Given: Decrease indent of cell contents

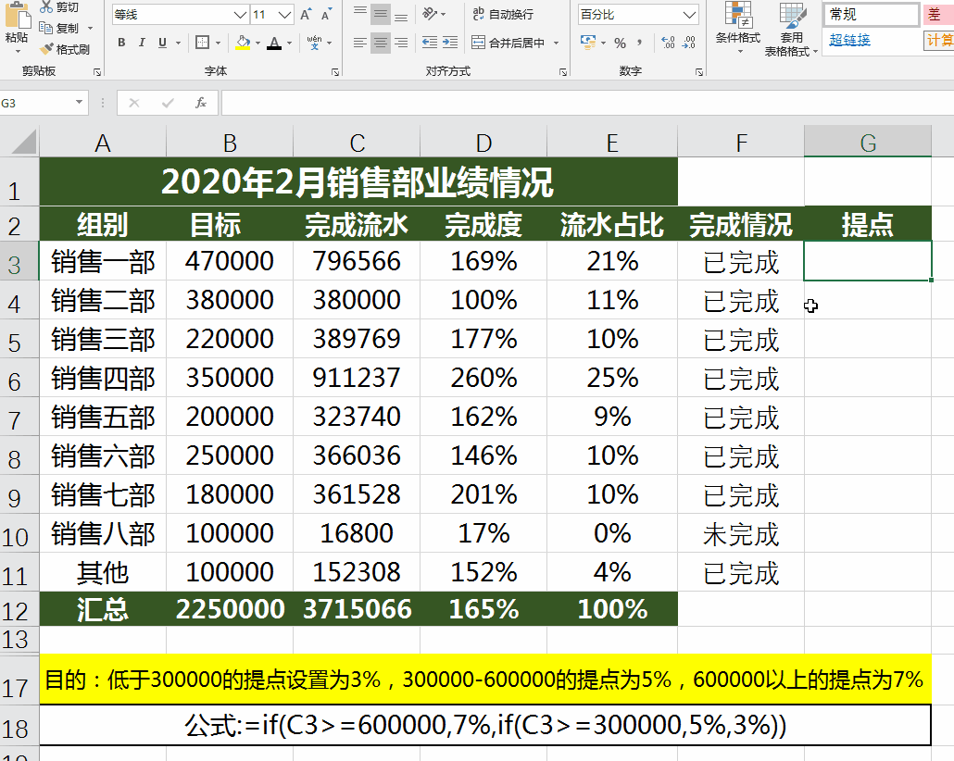Looking at the screenshot, I should point(430,43).
